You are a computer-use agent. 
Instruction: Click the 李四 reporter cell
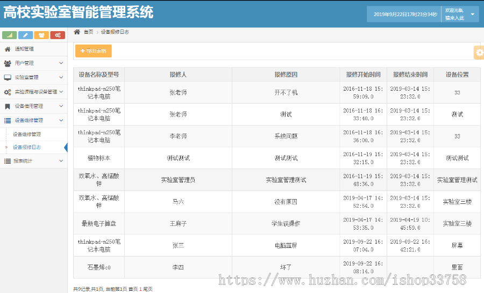(x=178, y=267)
